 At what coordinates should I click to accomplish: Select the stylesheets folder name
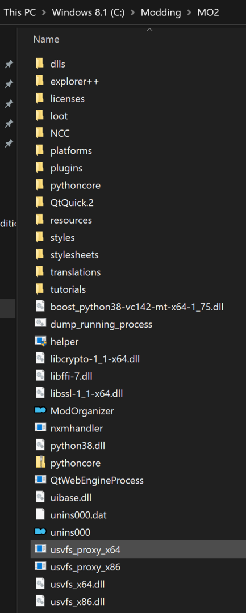(74, 255)
